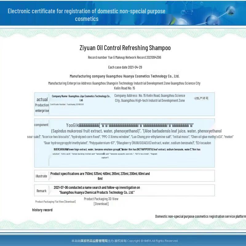This screenshot has height=246, width=246.
Task: Open the Product Packaging 3D View Download link
Action: coord(101,201)
